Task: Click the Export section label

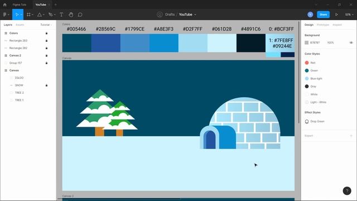Action: point(308,136)
